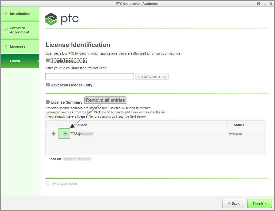Image resolution: width=275 pixels, height=211 pixels.
Task: Switch to the Licenses step
Action: point(20,46)
